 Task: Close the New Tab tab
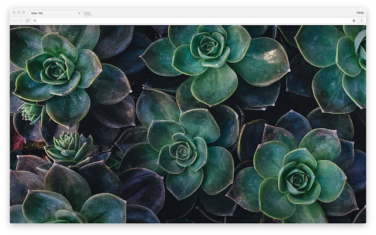79,13
